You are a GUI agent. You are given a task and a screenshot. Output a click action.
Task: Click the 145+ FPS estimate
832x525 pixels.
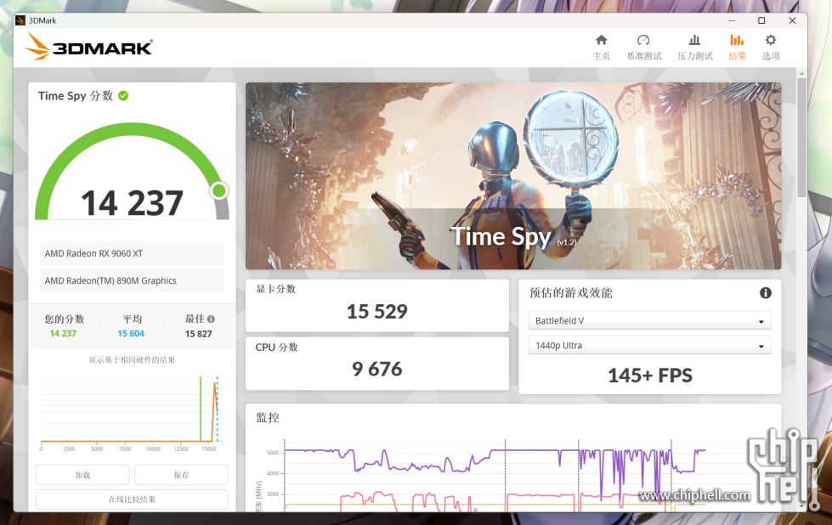click(650, 375)
